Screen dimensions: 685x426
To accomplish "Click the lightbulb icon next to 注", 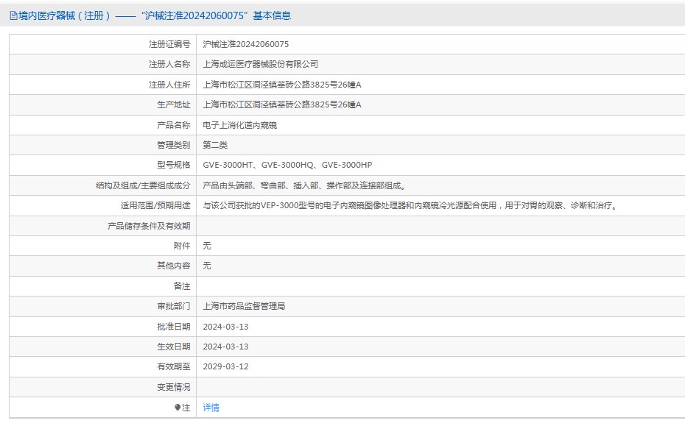I will 178,408.
